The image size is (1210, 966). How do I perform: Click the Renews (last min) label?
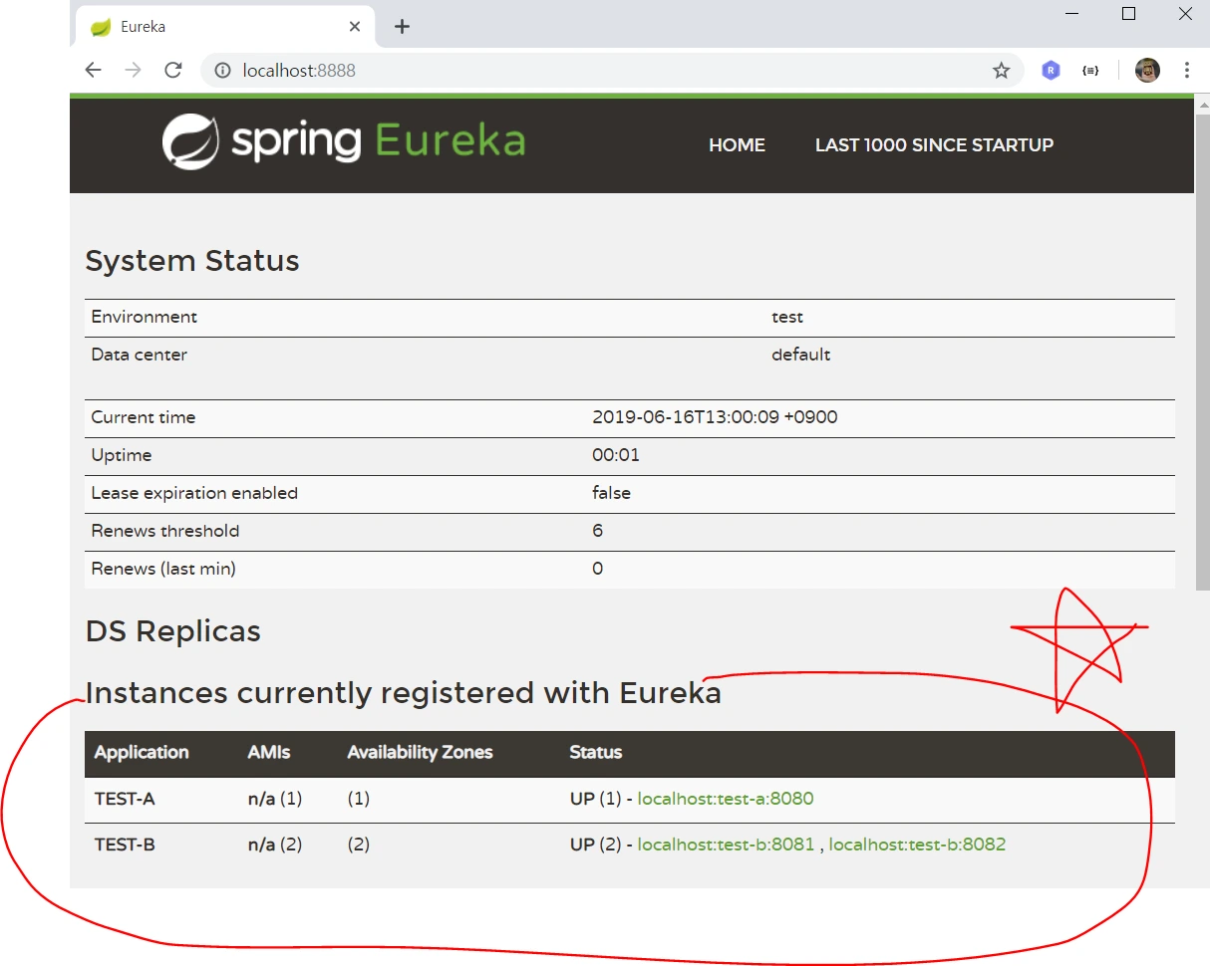tap(163, 570)
